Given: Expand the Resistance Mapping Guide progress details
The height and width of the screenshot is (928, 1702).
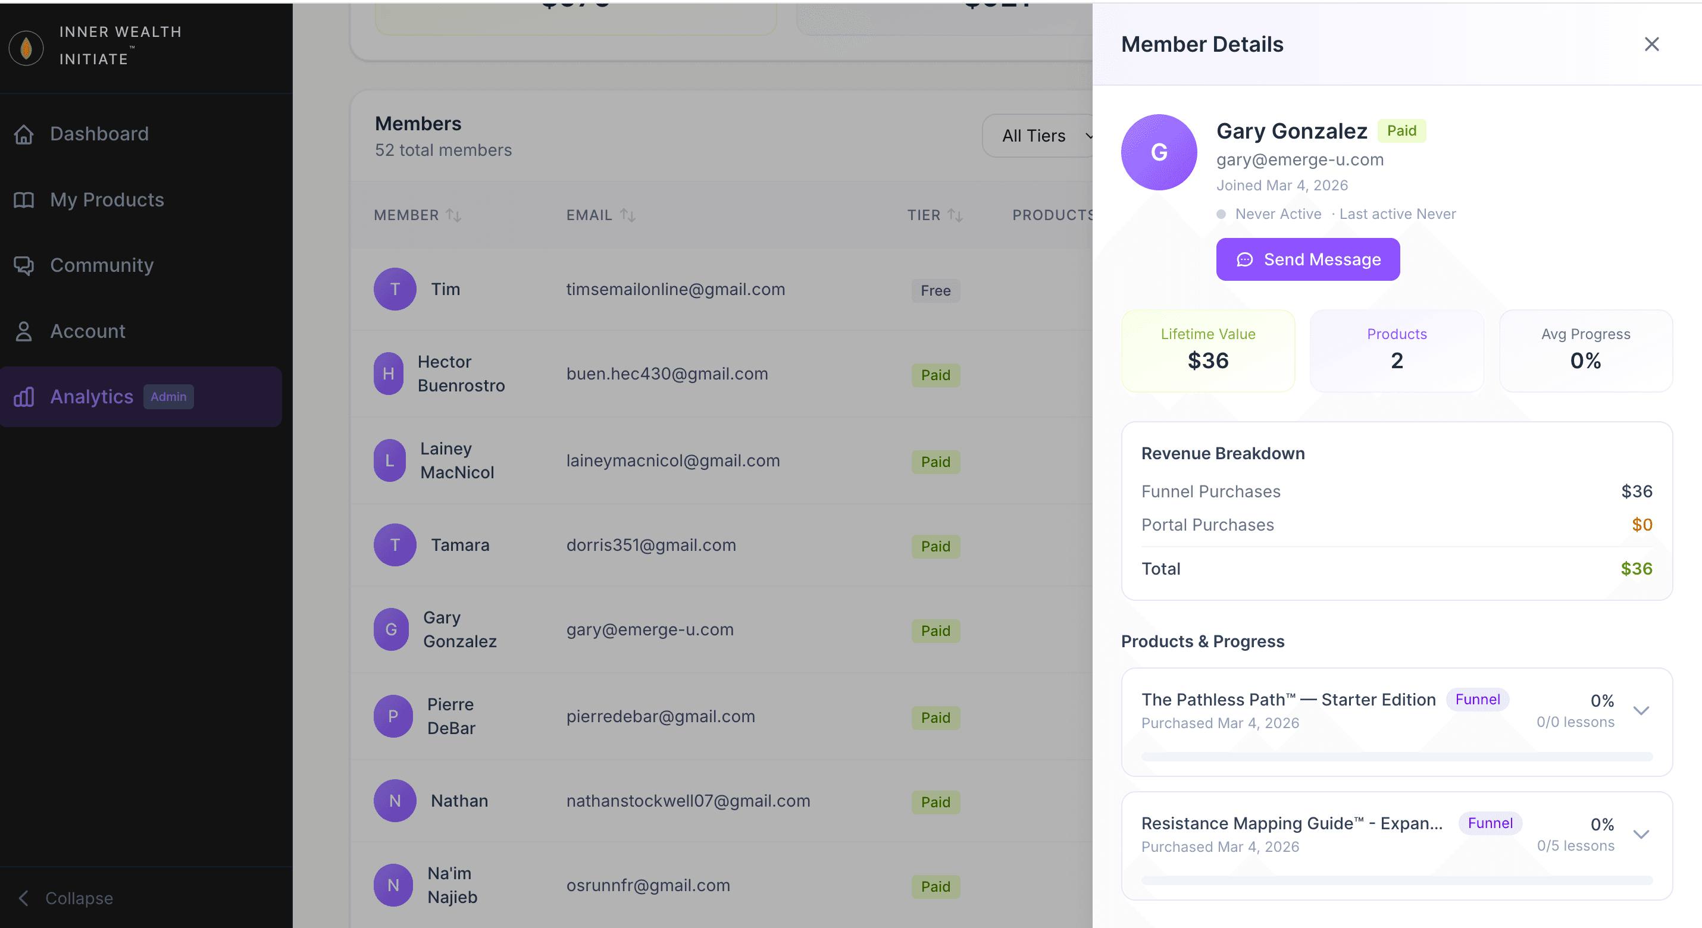Looking at the screenshot, I should pos(1642,834).
